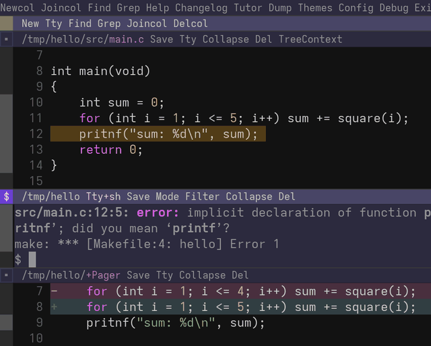The width and height of the screenshot is (431, 346).
Task: Click Grep in the column tag
Action: pyautogui.click(x=109, y=24)
